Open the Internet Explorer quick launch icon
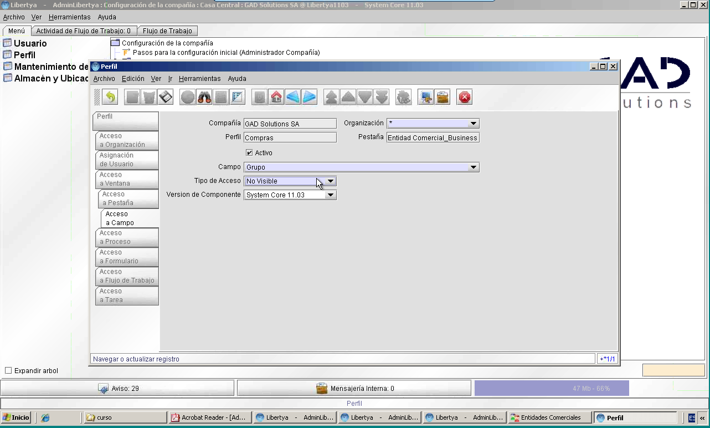710x428 pixels. [x=45, y=417]
